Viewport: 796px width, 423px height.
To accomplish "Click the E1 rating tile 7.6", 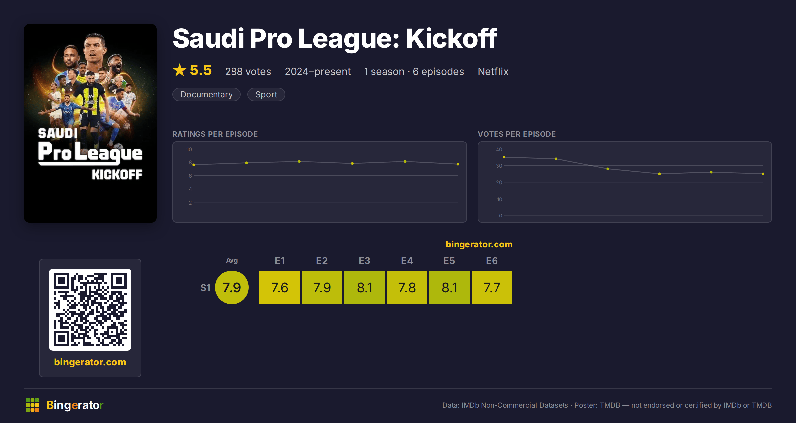I will (280, 287).
